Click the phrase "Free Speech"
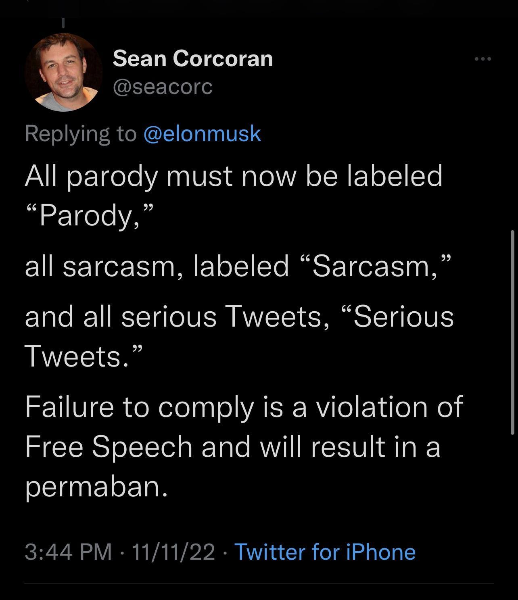The width and height of the screenshot is (518, 600). click(x=109, y=446)
